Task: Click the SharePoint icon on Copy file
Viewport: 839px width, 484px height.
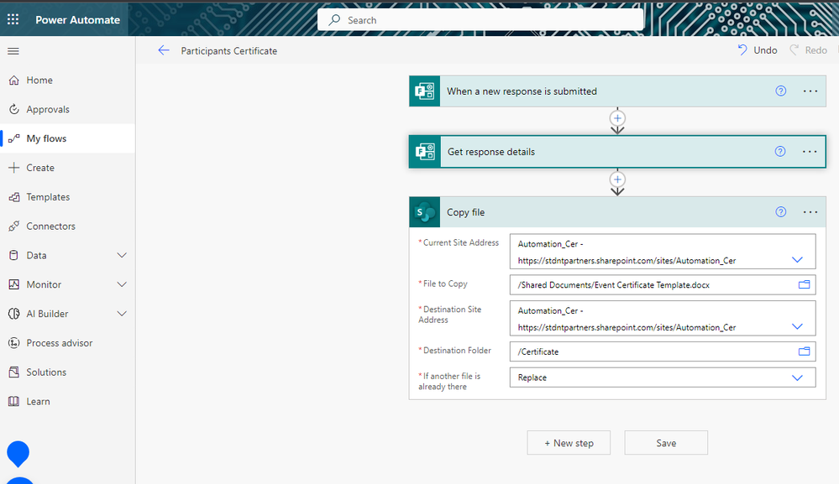Action: [x=425, y=212]
